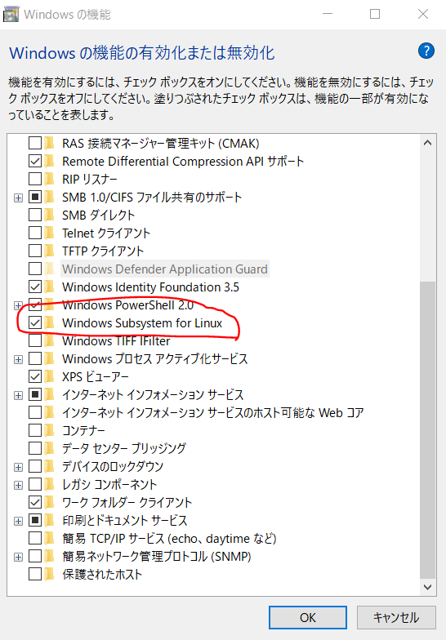Click the scrollbar down arrow

tap(428, 587)
